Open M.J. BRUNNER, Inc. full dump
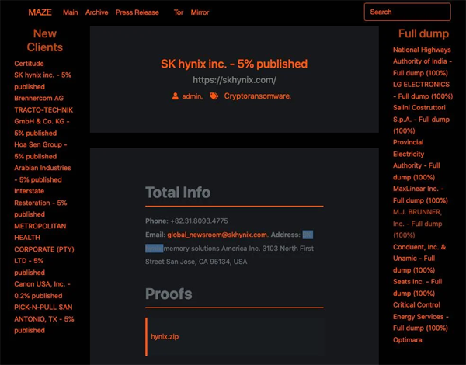Screen dimensions: 466x365 coord(418,224)
